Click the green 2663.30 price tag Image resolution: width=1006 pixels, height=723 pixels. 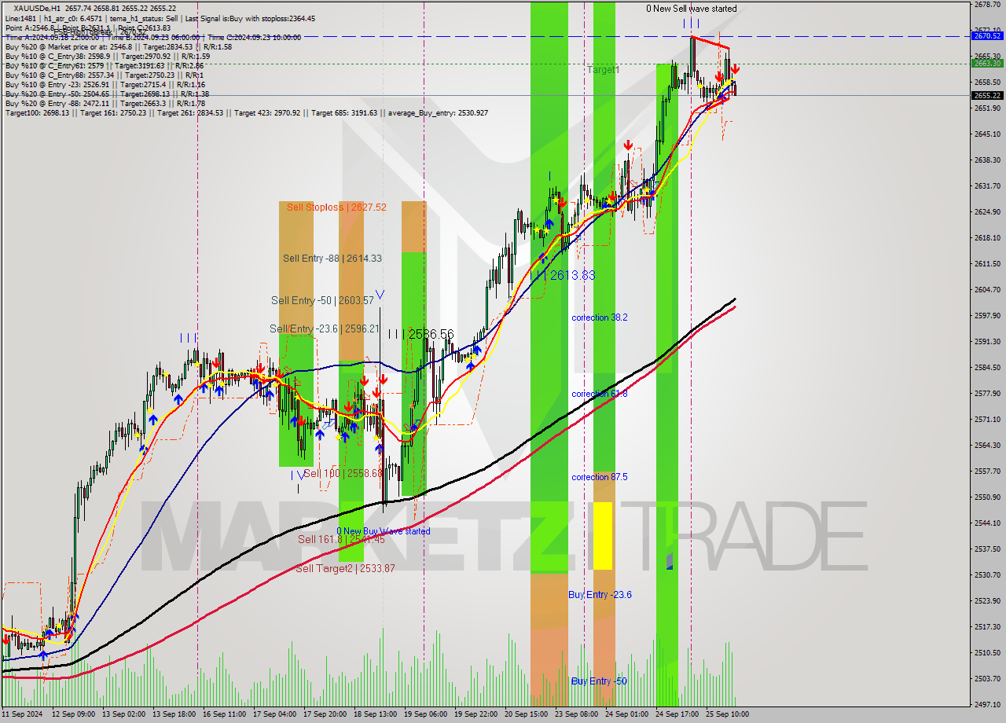987,64
